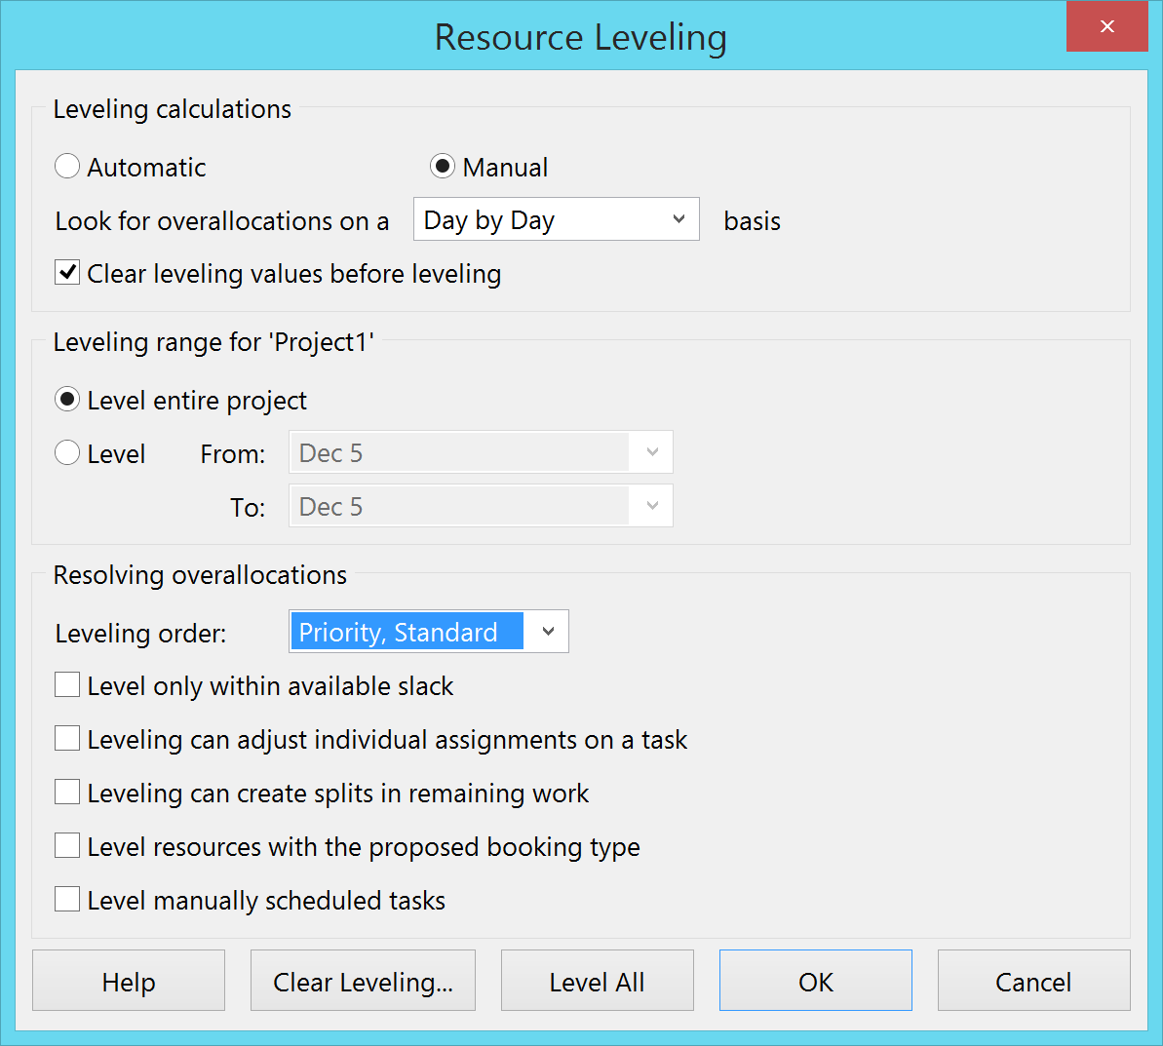Close the Resource Leveling dialog
This screenshot has height=1046, width=1163.
[1106, 26]
